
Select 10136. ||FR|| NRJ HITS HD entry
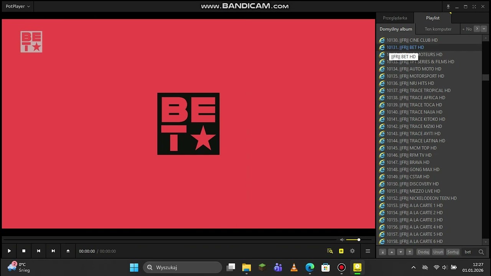[429, 83]
